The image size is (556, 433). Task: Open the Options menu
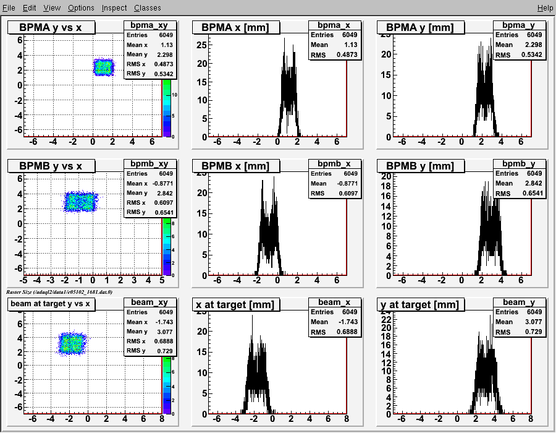click(81, 7)
